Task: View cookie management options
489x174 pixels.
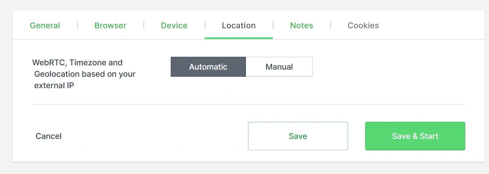Action: pos(363,25)
